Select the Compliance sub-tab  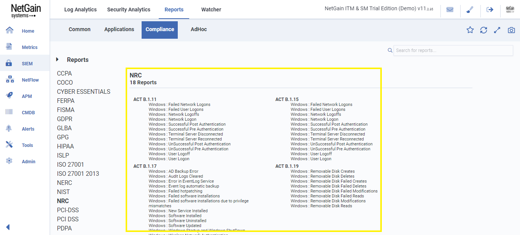[x=160, y=30]
